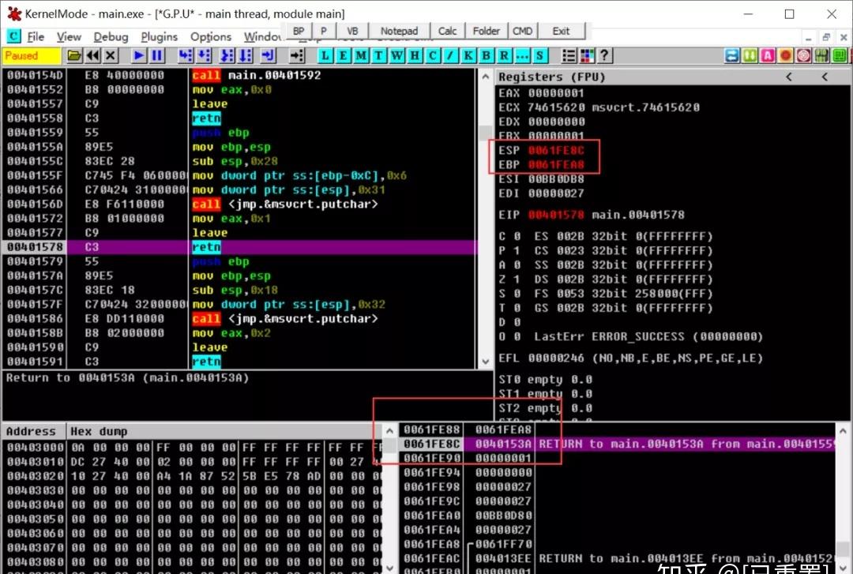Open Memory map with M button
The image size is (853, 574).
(x=361, y=55)
